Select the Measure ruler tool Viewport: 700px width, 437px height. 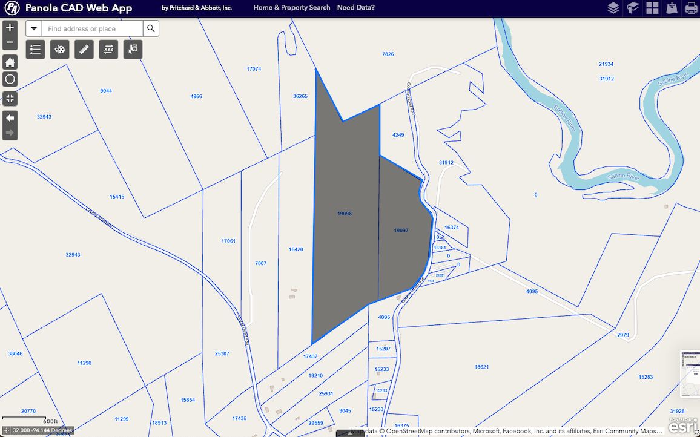coord(84,49)
